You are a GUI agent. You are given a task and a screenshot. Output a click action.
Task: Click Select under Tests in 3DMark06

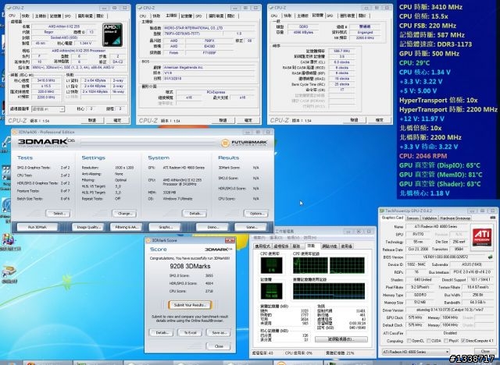point(58,213)
